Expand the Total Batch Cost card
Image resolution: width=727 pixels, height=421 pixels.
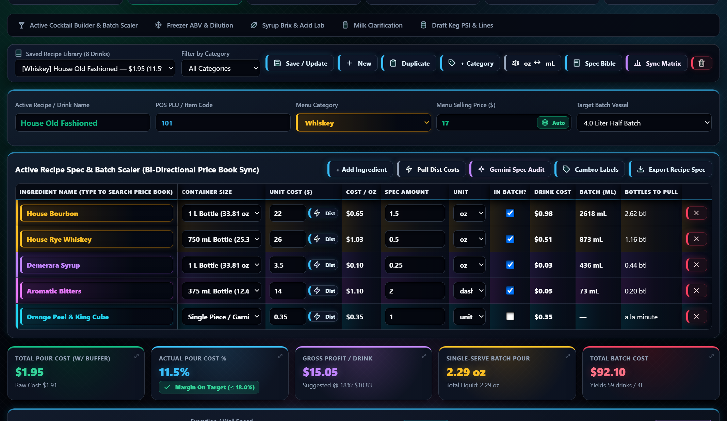click(711, 356)
